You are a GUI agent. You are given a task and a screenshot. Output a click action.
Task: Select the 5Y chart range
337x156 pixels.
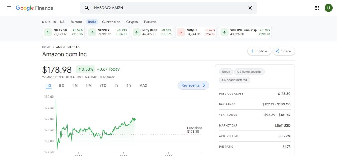point(129,85)
